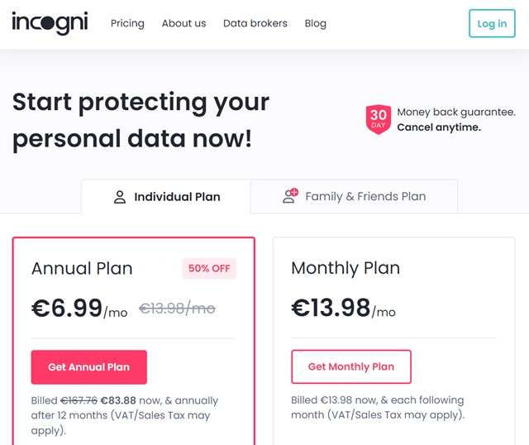
Task: Go to About us in navigation
Action: [183, 23]
